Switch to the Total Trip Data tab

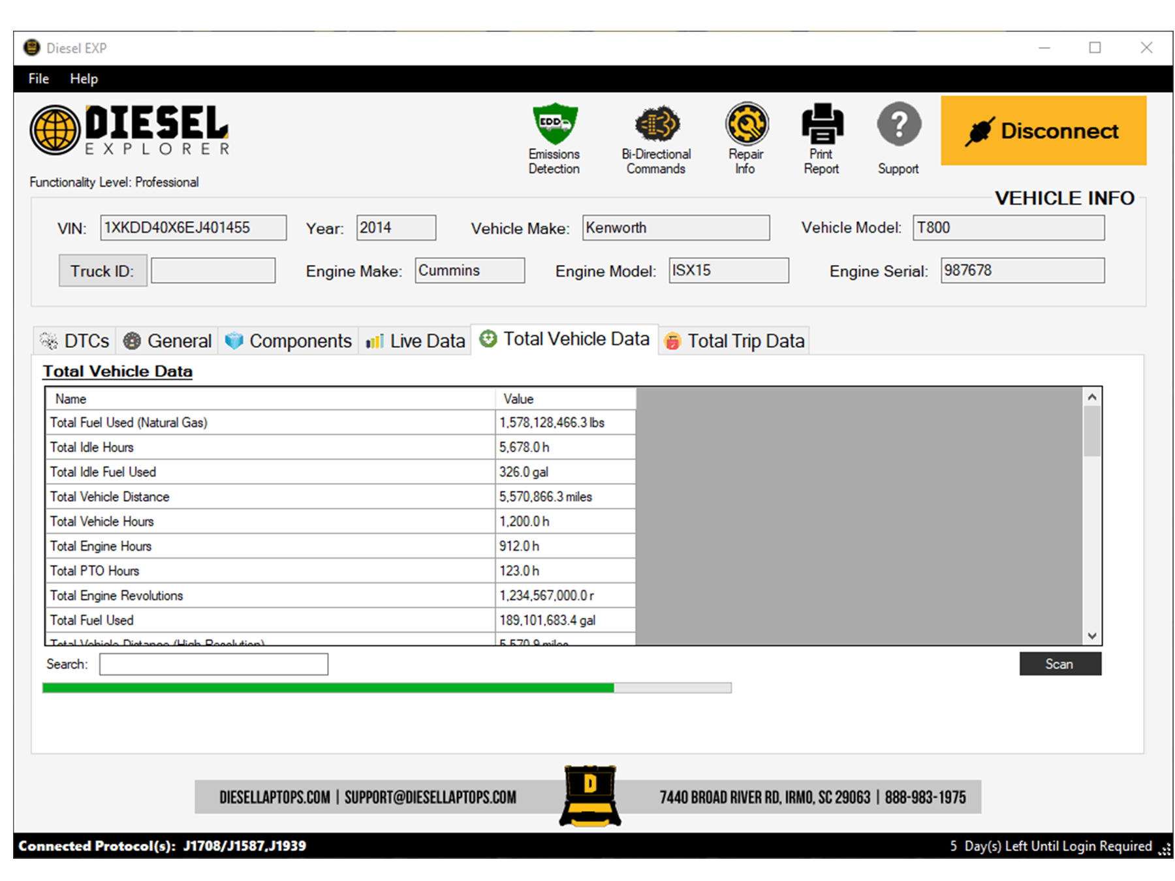(x=734, y=341)
